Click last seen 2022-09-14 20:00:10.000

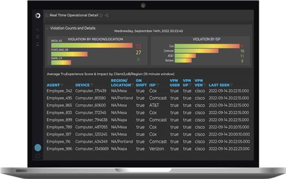tap(229, 134)
